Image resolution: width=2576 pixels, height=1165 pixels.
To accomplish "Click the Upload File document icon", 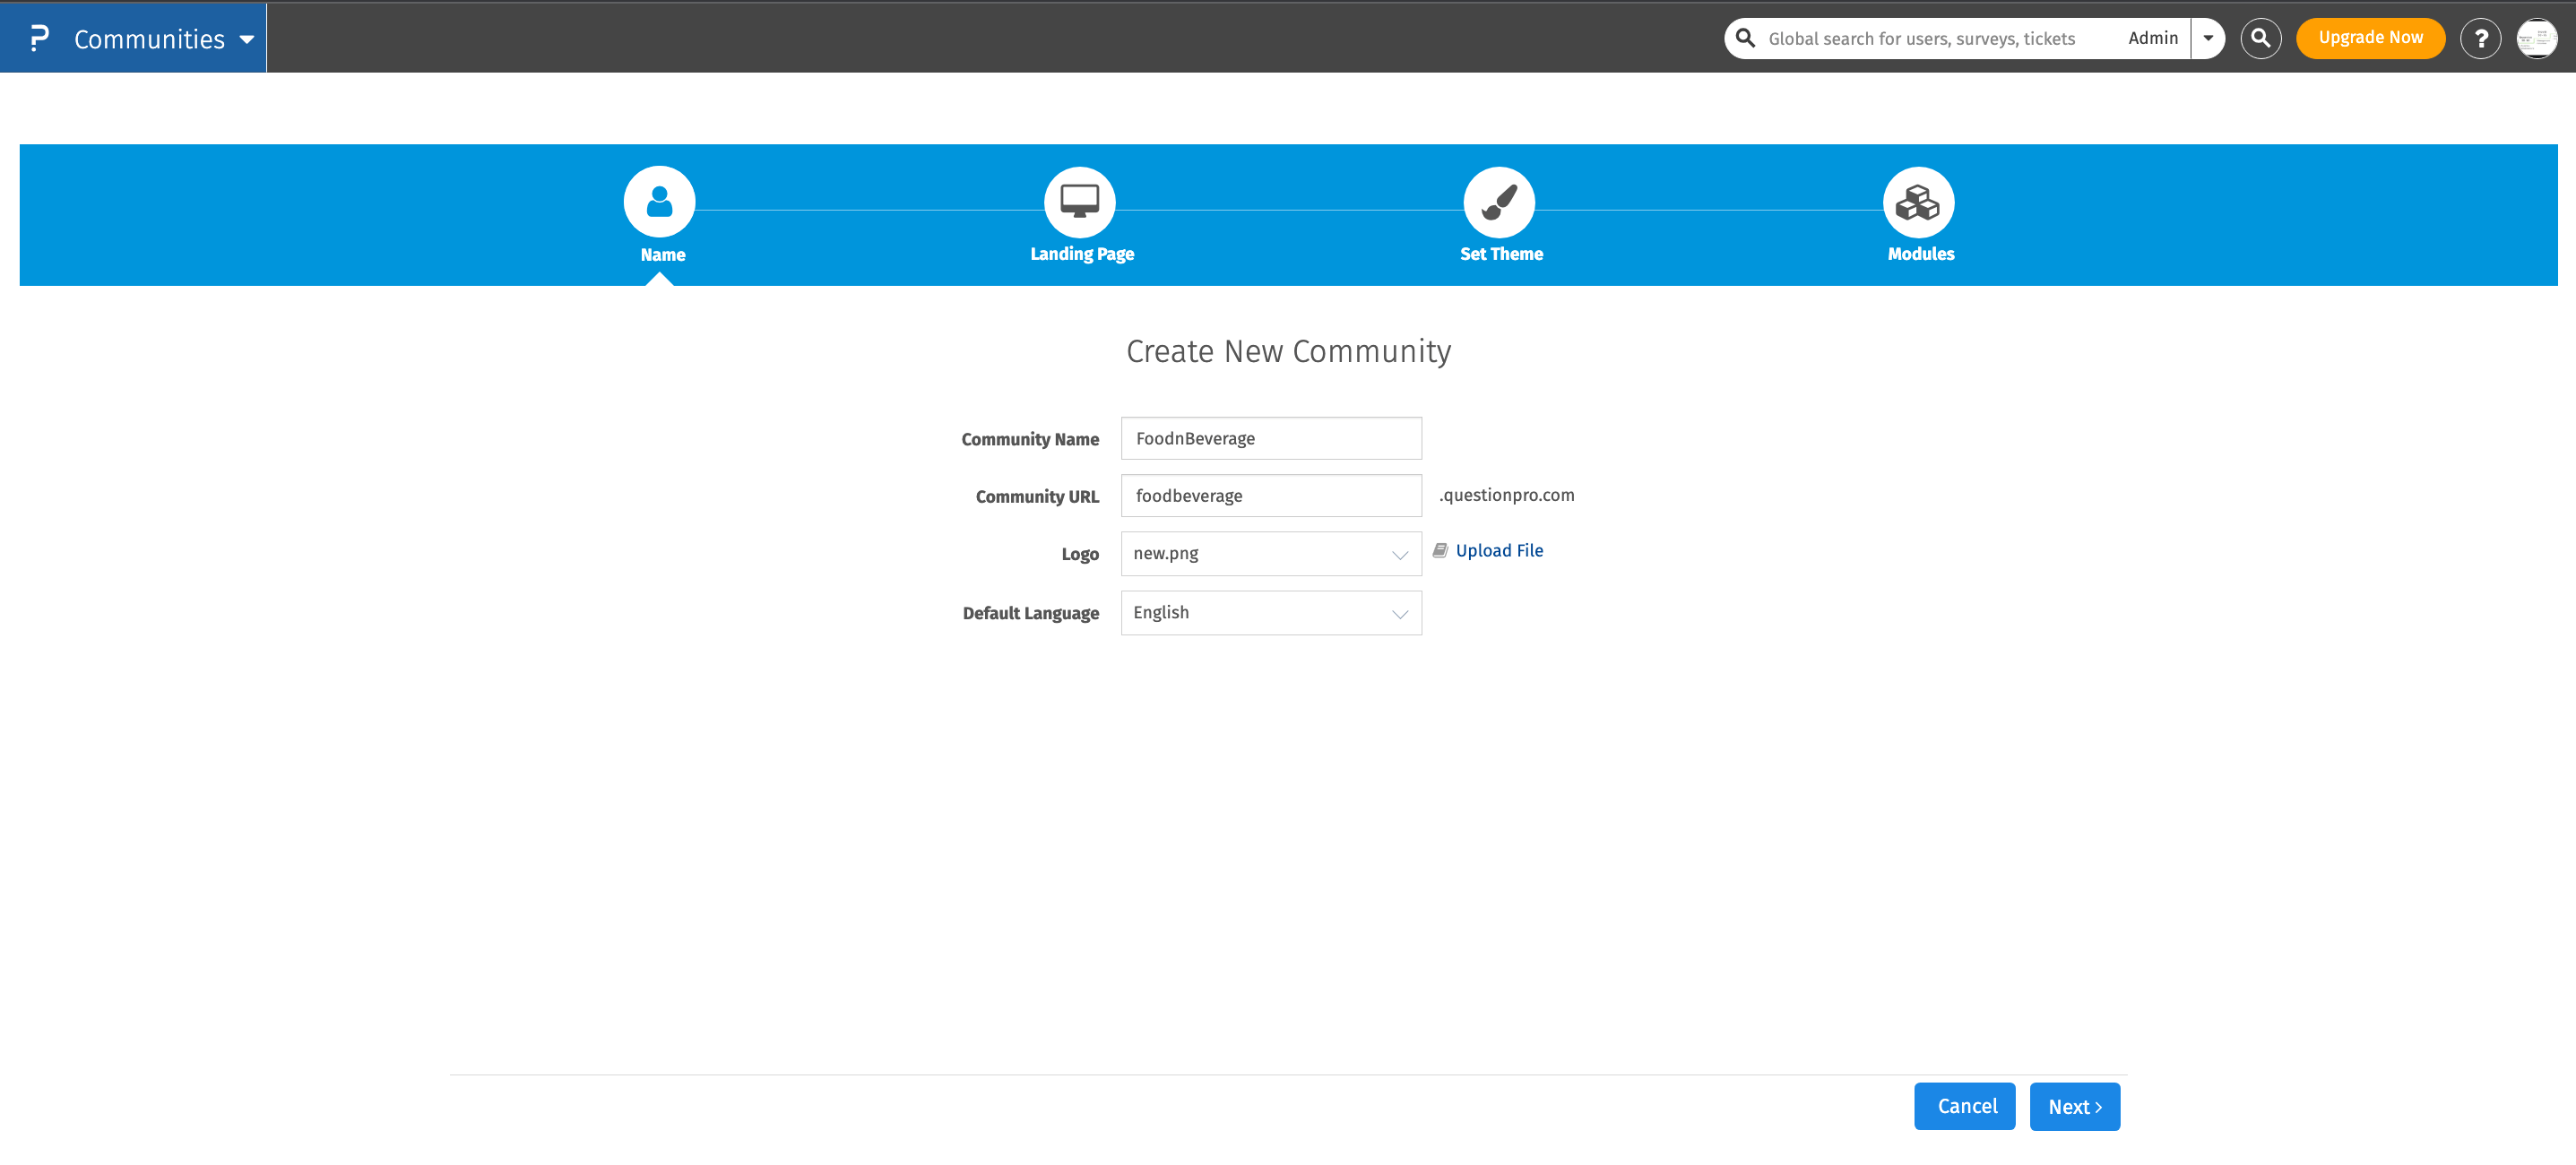I will (x=1440, y=549).
